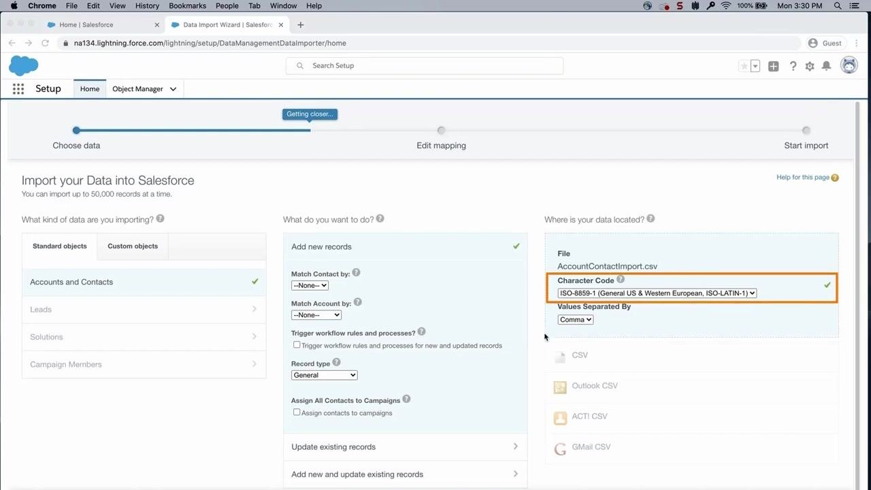Click the Edit mapping step marker
This screenshot has height=490, width=871.
(441, 130)
